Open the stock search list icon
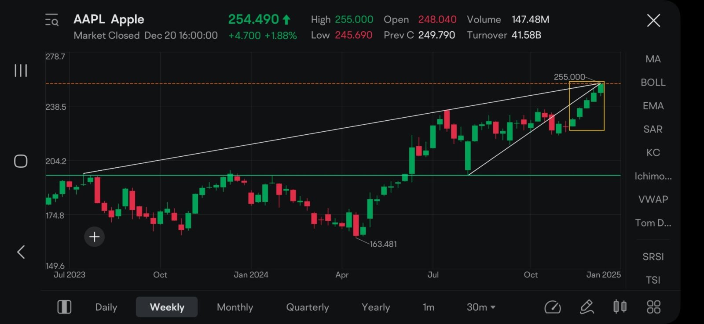This screenshot has width=704, height=324. click(x=52, y=20)
